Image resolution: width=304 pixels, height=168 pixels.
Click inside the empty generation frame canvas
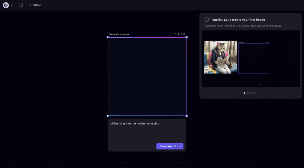[x=147, y=76]
